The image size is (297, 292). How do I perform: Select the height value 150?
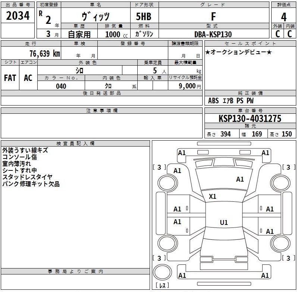287,134
